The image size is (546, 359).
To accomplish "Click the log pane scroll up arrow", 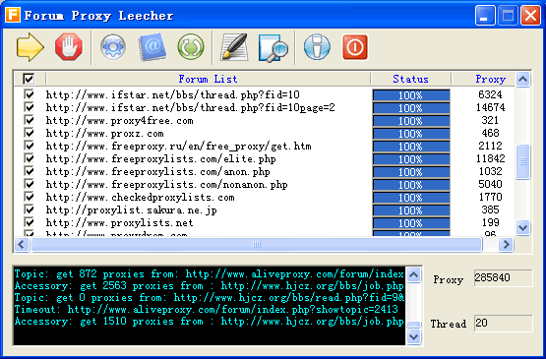I will pos(413,275).
